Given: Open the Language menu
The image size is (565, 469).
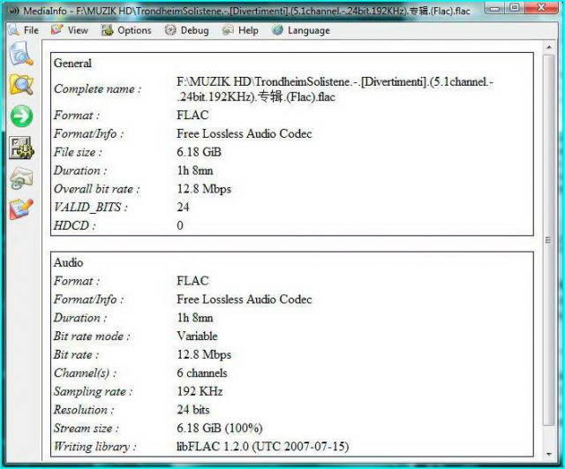Looking at the screenshot, I should (301, 30).
